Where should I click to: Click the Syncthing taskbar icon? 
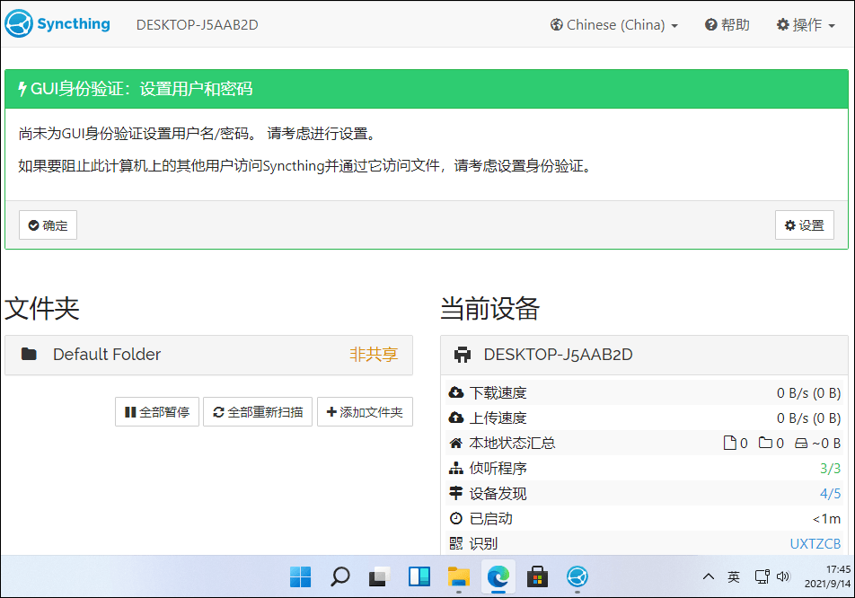577,576
